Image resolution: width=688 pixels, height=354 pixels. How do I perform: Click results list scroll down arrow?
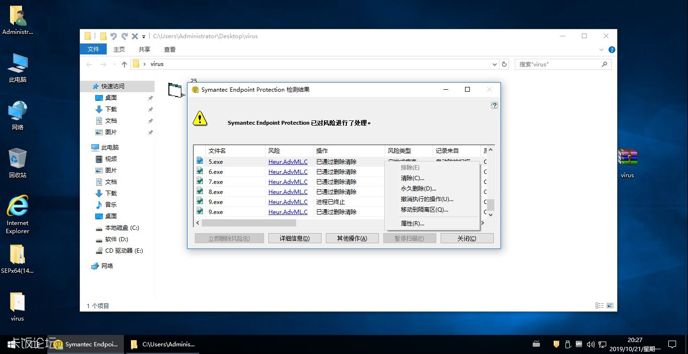coord(490,215)
